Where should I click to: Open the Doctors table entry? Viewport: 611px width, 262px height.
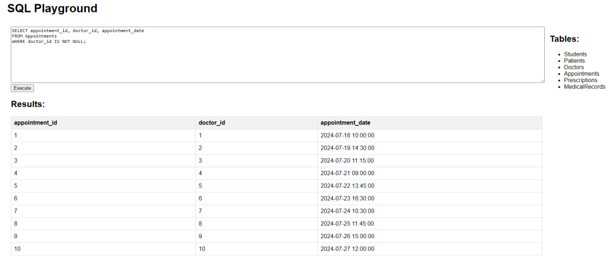[x=573, y=67]
